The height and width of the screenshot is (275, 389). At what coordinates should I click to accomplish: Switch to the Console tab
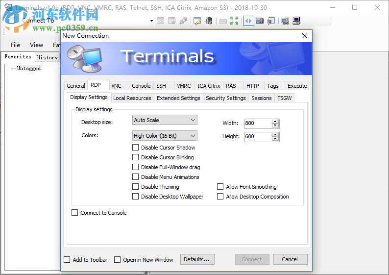(141, 86)
